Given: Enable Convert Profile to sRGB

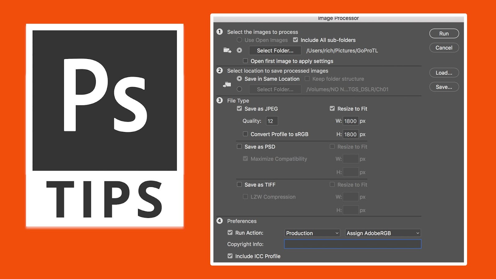Looking at the screenshot, I should pyautogui.click(x=246, y=134).
